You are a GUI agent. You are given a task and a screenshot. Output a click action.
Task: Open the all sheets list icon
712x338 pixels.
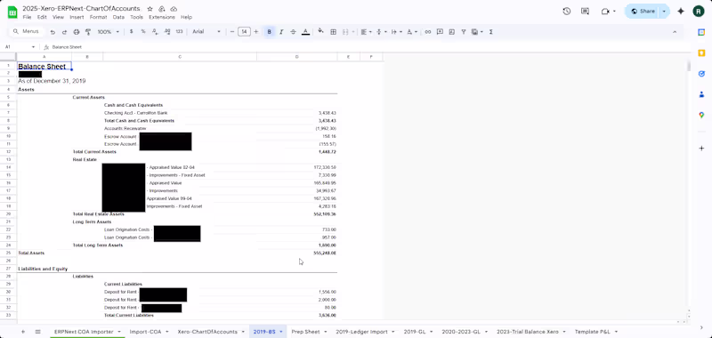pyautogui.click(x=37, y=332)
